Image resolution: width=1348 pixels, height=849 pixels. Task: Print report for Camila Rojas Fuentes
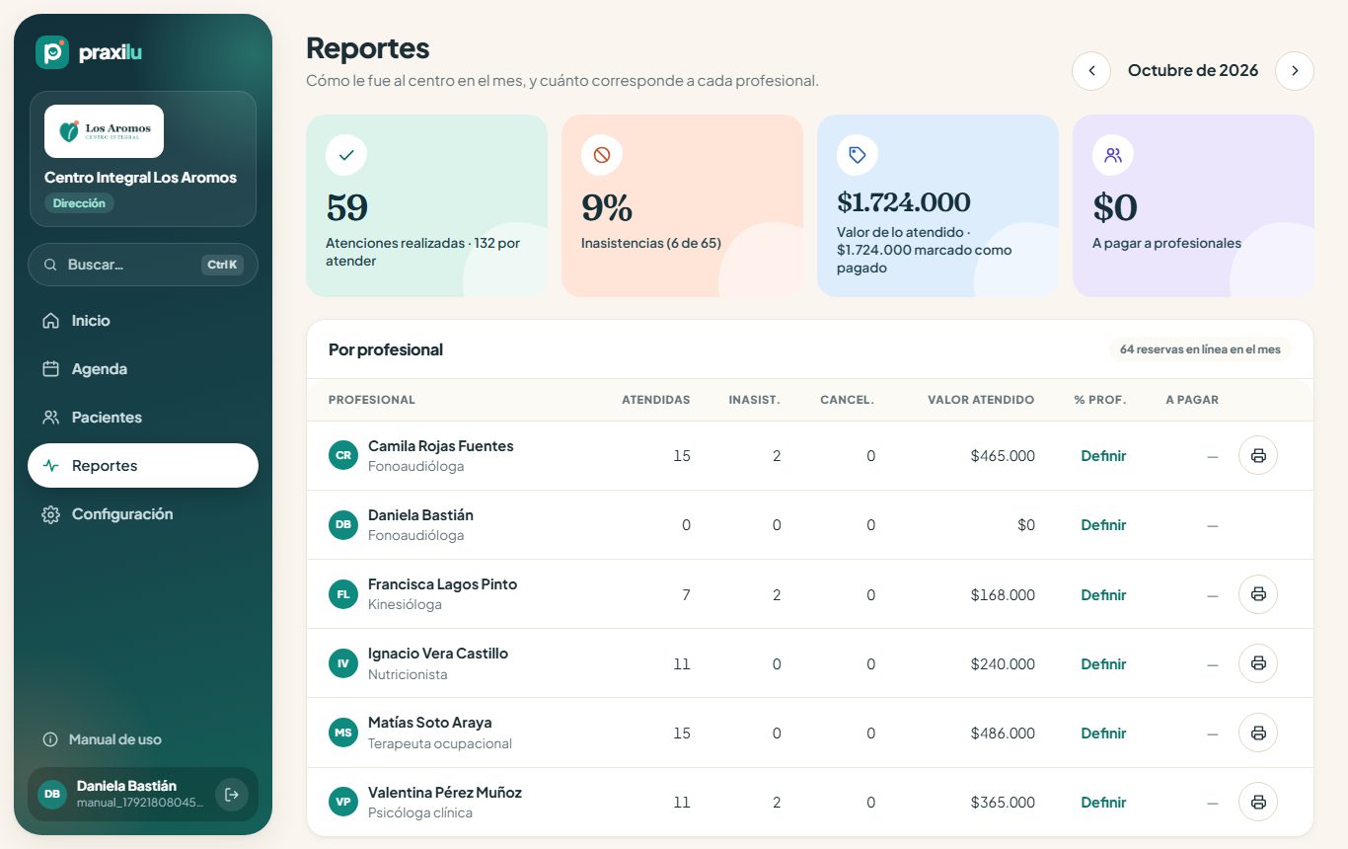tap(1258, 456)
